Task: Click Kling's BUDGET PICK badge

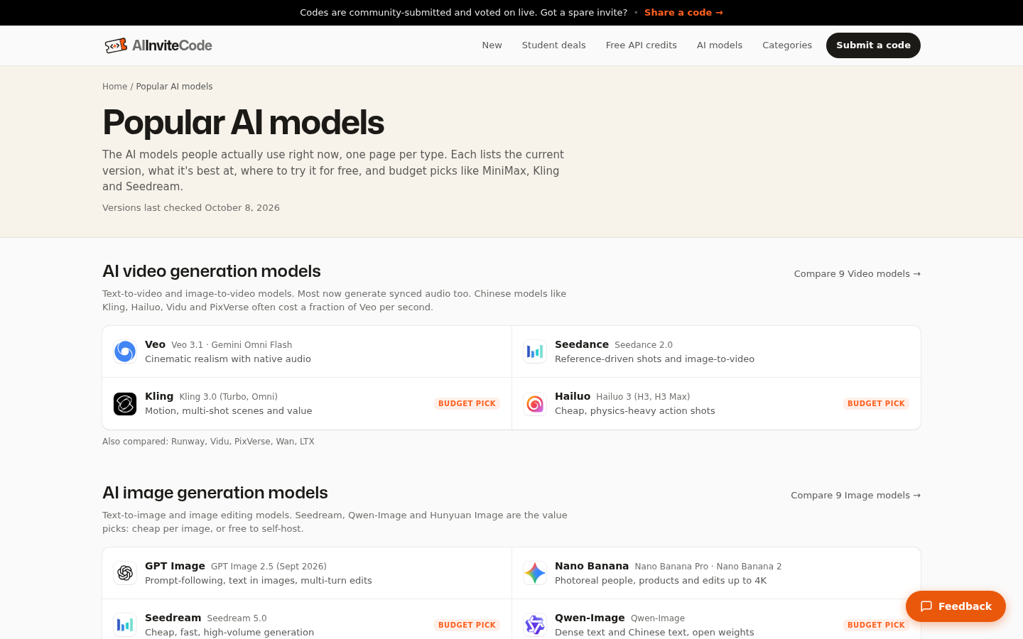Action: pos(467,403)
